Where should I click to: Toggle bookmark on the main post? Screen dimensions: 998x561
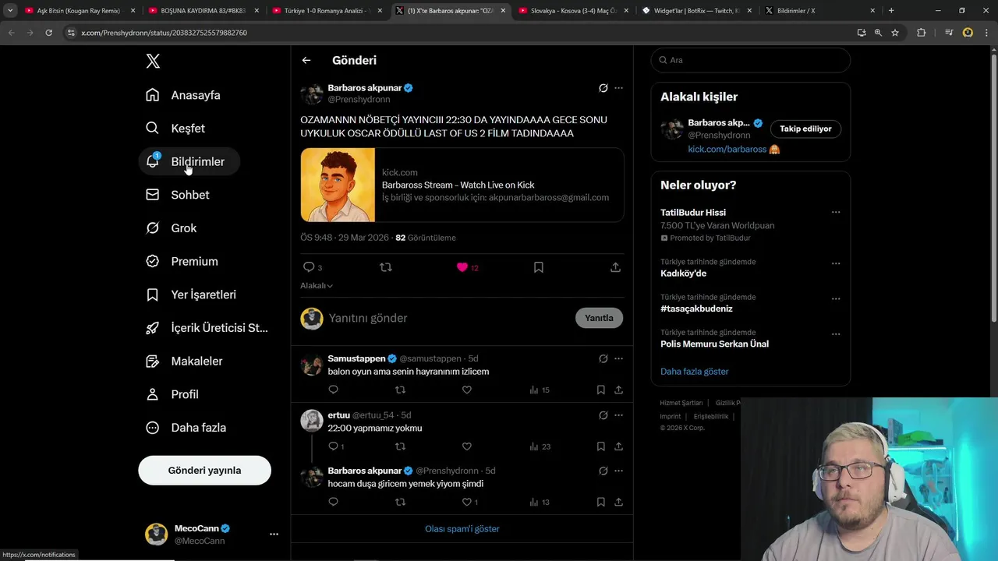539,267
